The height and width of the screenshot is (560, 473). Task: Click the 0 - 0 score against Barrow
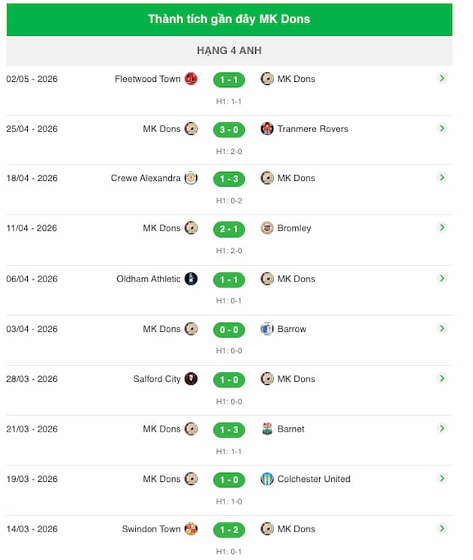pyautogui.click(x=229, y=330)
